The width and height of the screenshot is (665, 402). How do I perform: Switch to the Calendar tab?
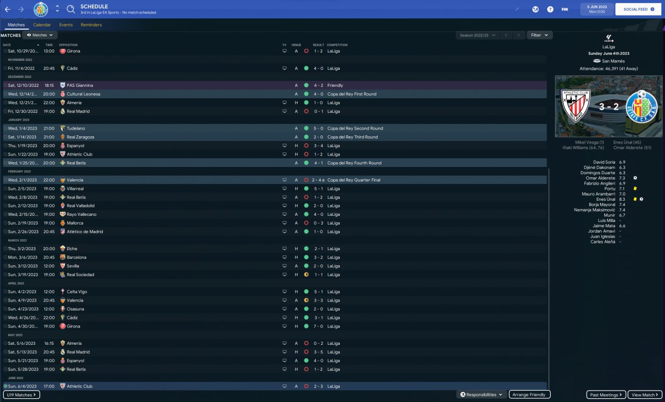pyautogui.click(x=42, y=25)
